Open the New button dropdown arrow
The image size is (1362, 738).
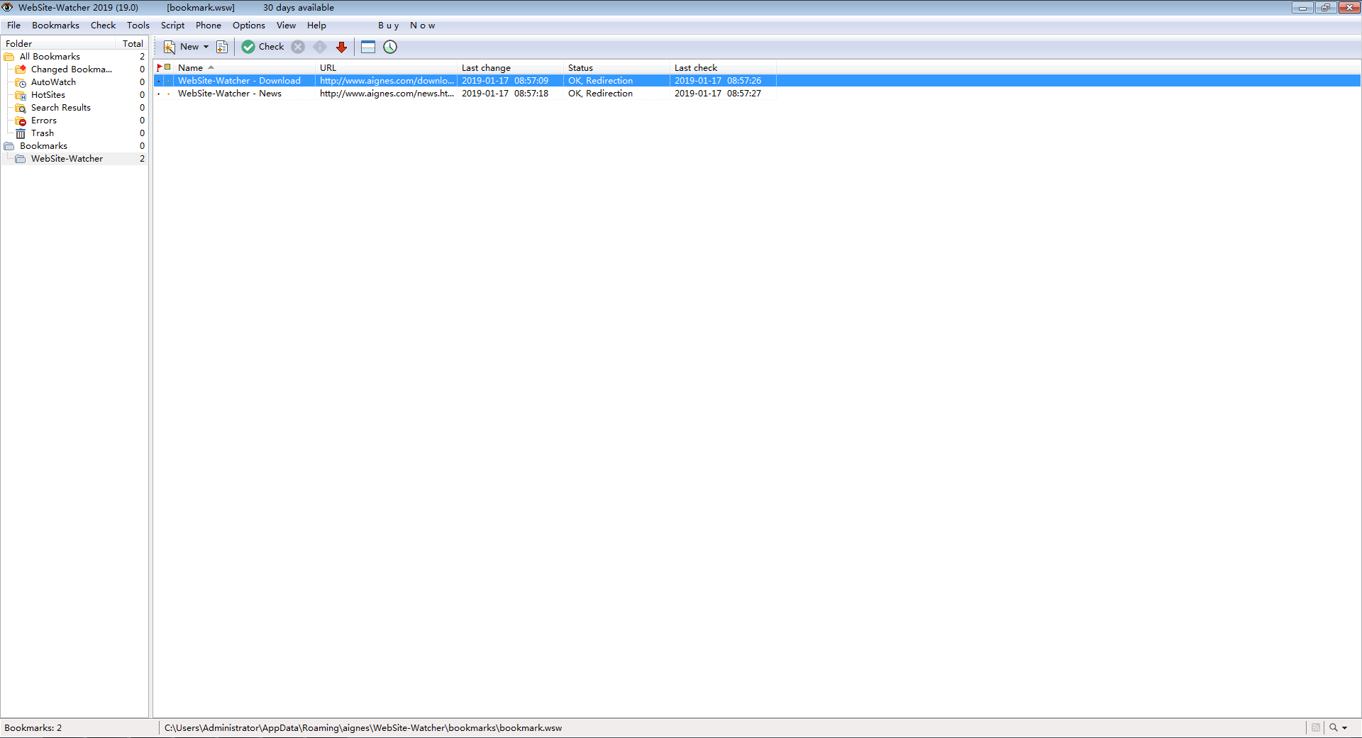coord(206,47)
